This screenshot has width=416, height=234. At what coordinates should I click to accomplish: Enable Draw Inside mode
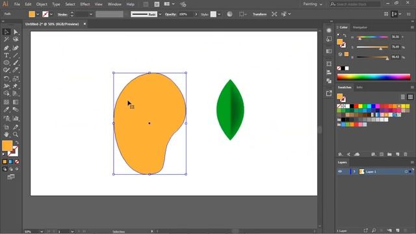[17, 169]
